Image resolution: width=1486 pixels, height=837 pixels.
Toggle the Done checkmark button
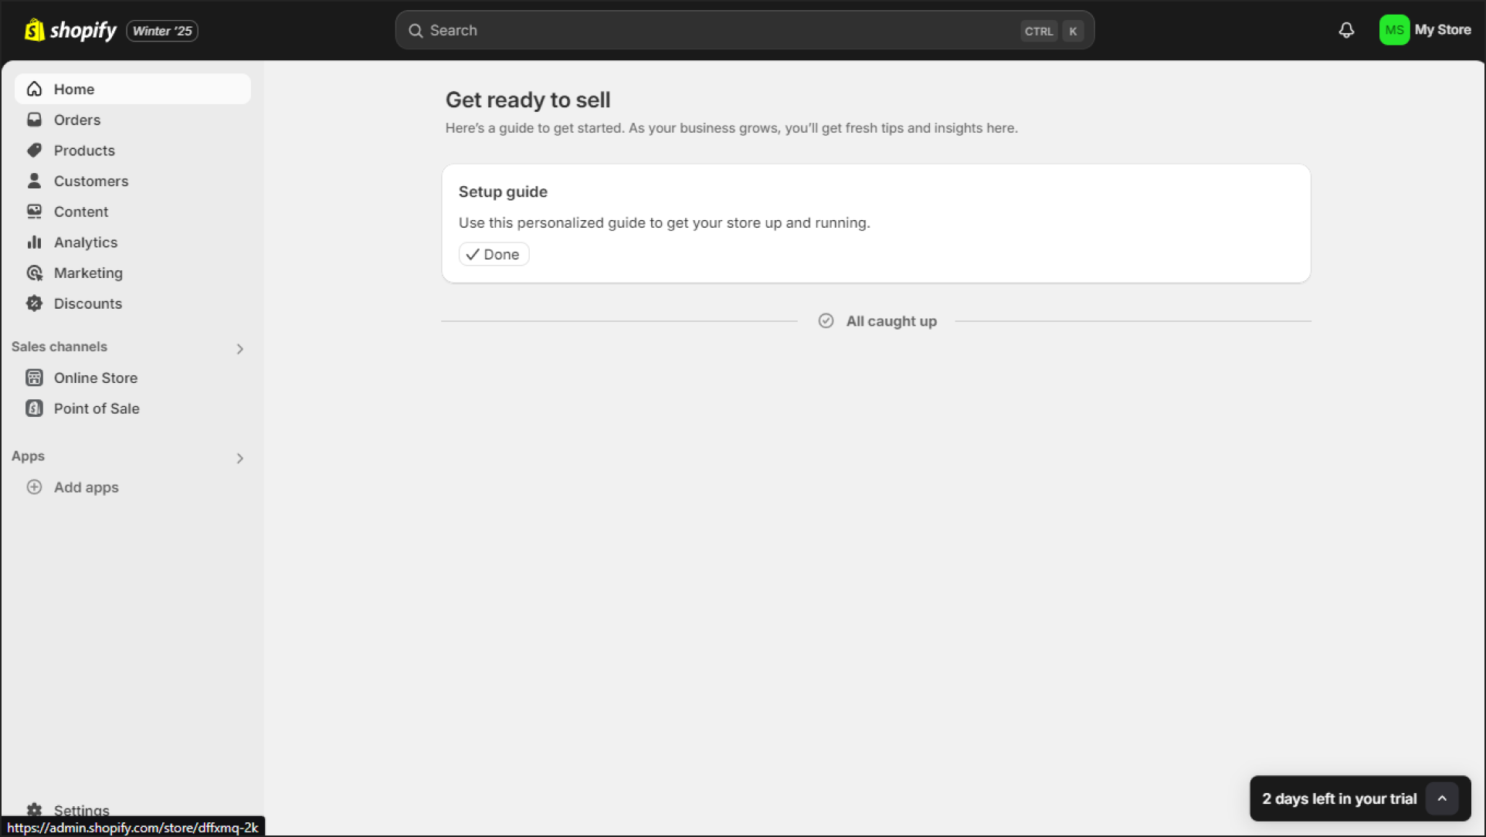[x=494, y=254]
